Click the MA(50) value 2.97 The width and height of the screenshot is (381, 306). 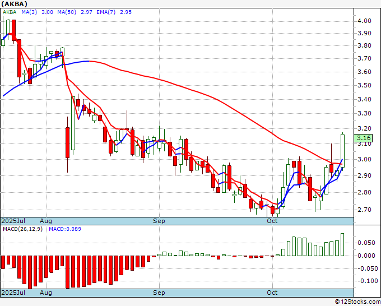coord(86,12)
